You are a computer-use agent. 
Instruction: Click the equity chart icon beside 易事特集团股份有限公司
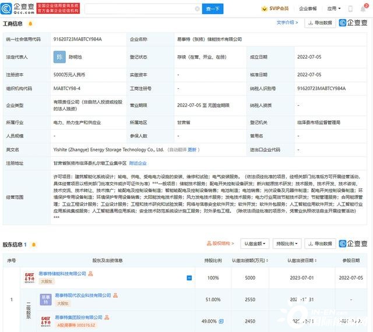tap(107, 317)
